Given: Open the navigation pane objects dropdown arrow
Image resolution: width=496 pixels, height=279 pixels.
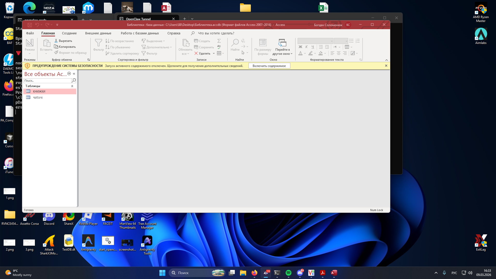Looking at the screenshot, I should click(x=69, y=74).
